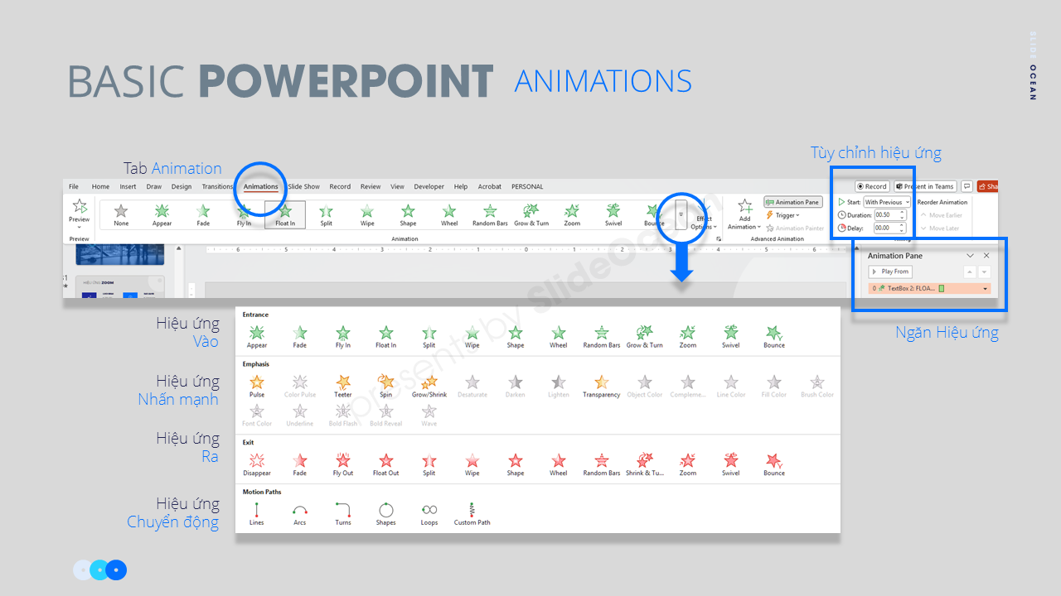
Task: Expand TextBox 2 animation item dropdown arrow
Action: coord(986,289)
